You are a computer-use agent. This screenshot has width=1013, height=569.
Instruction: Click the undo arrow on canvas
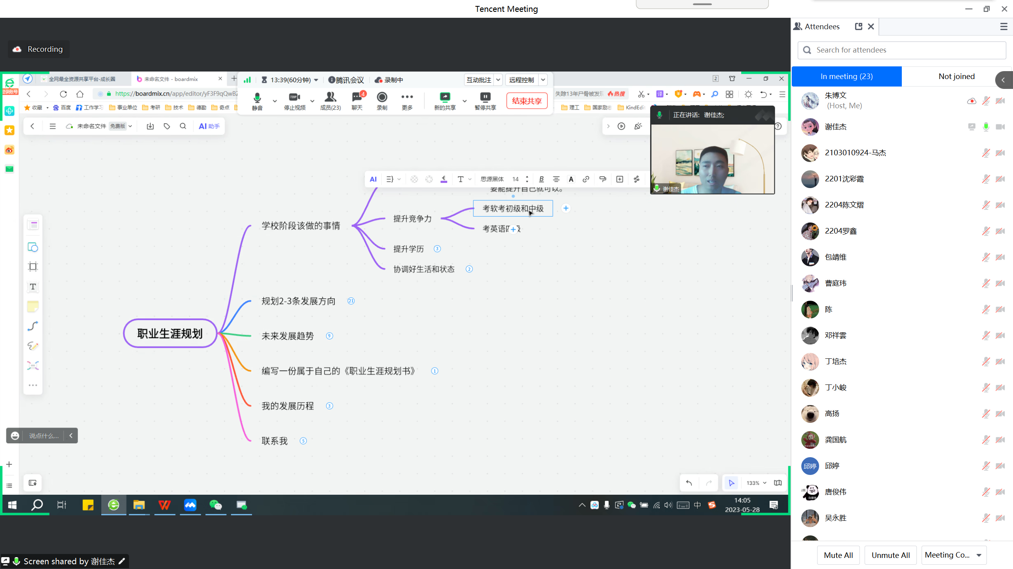click(689, 483)
